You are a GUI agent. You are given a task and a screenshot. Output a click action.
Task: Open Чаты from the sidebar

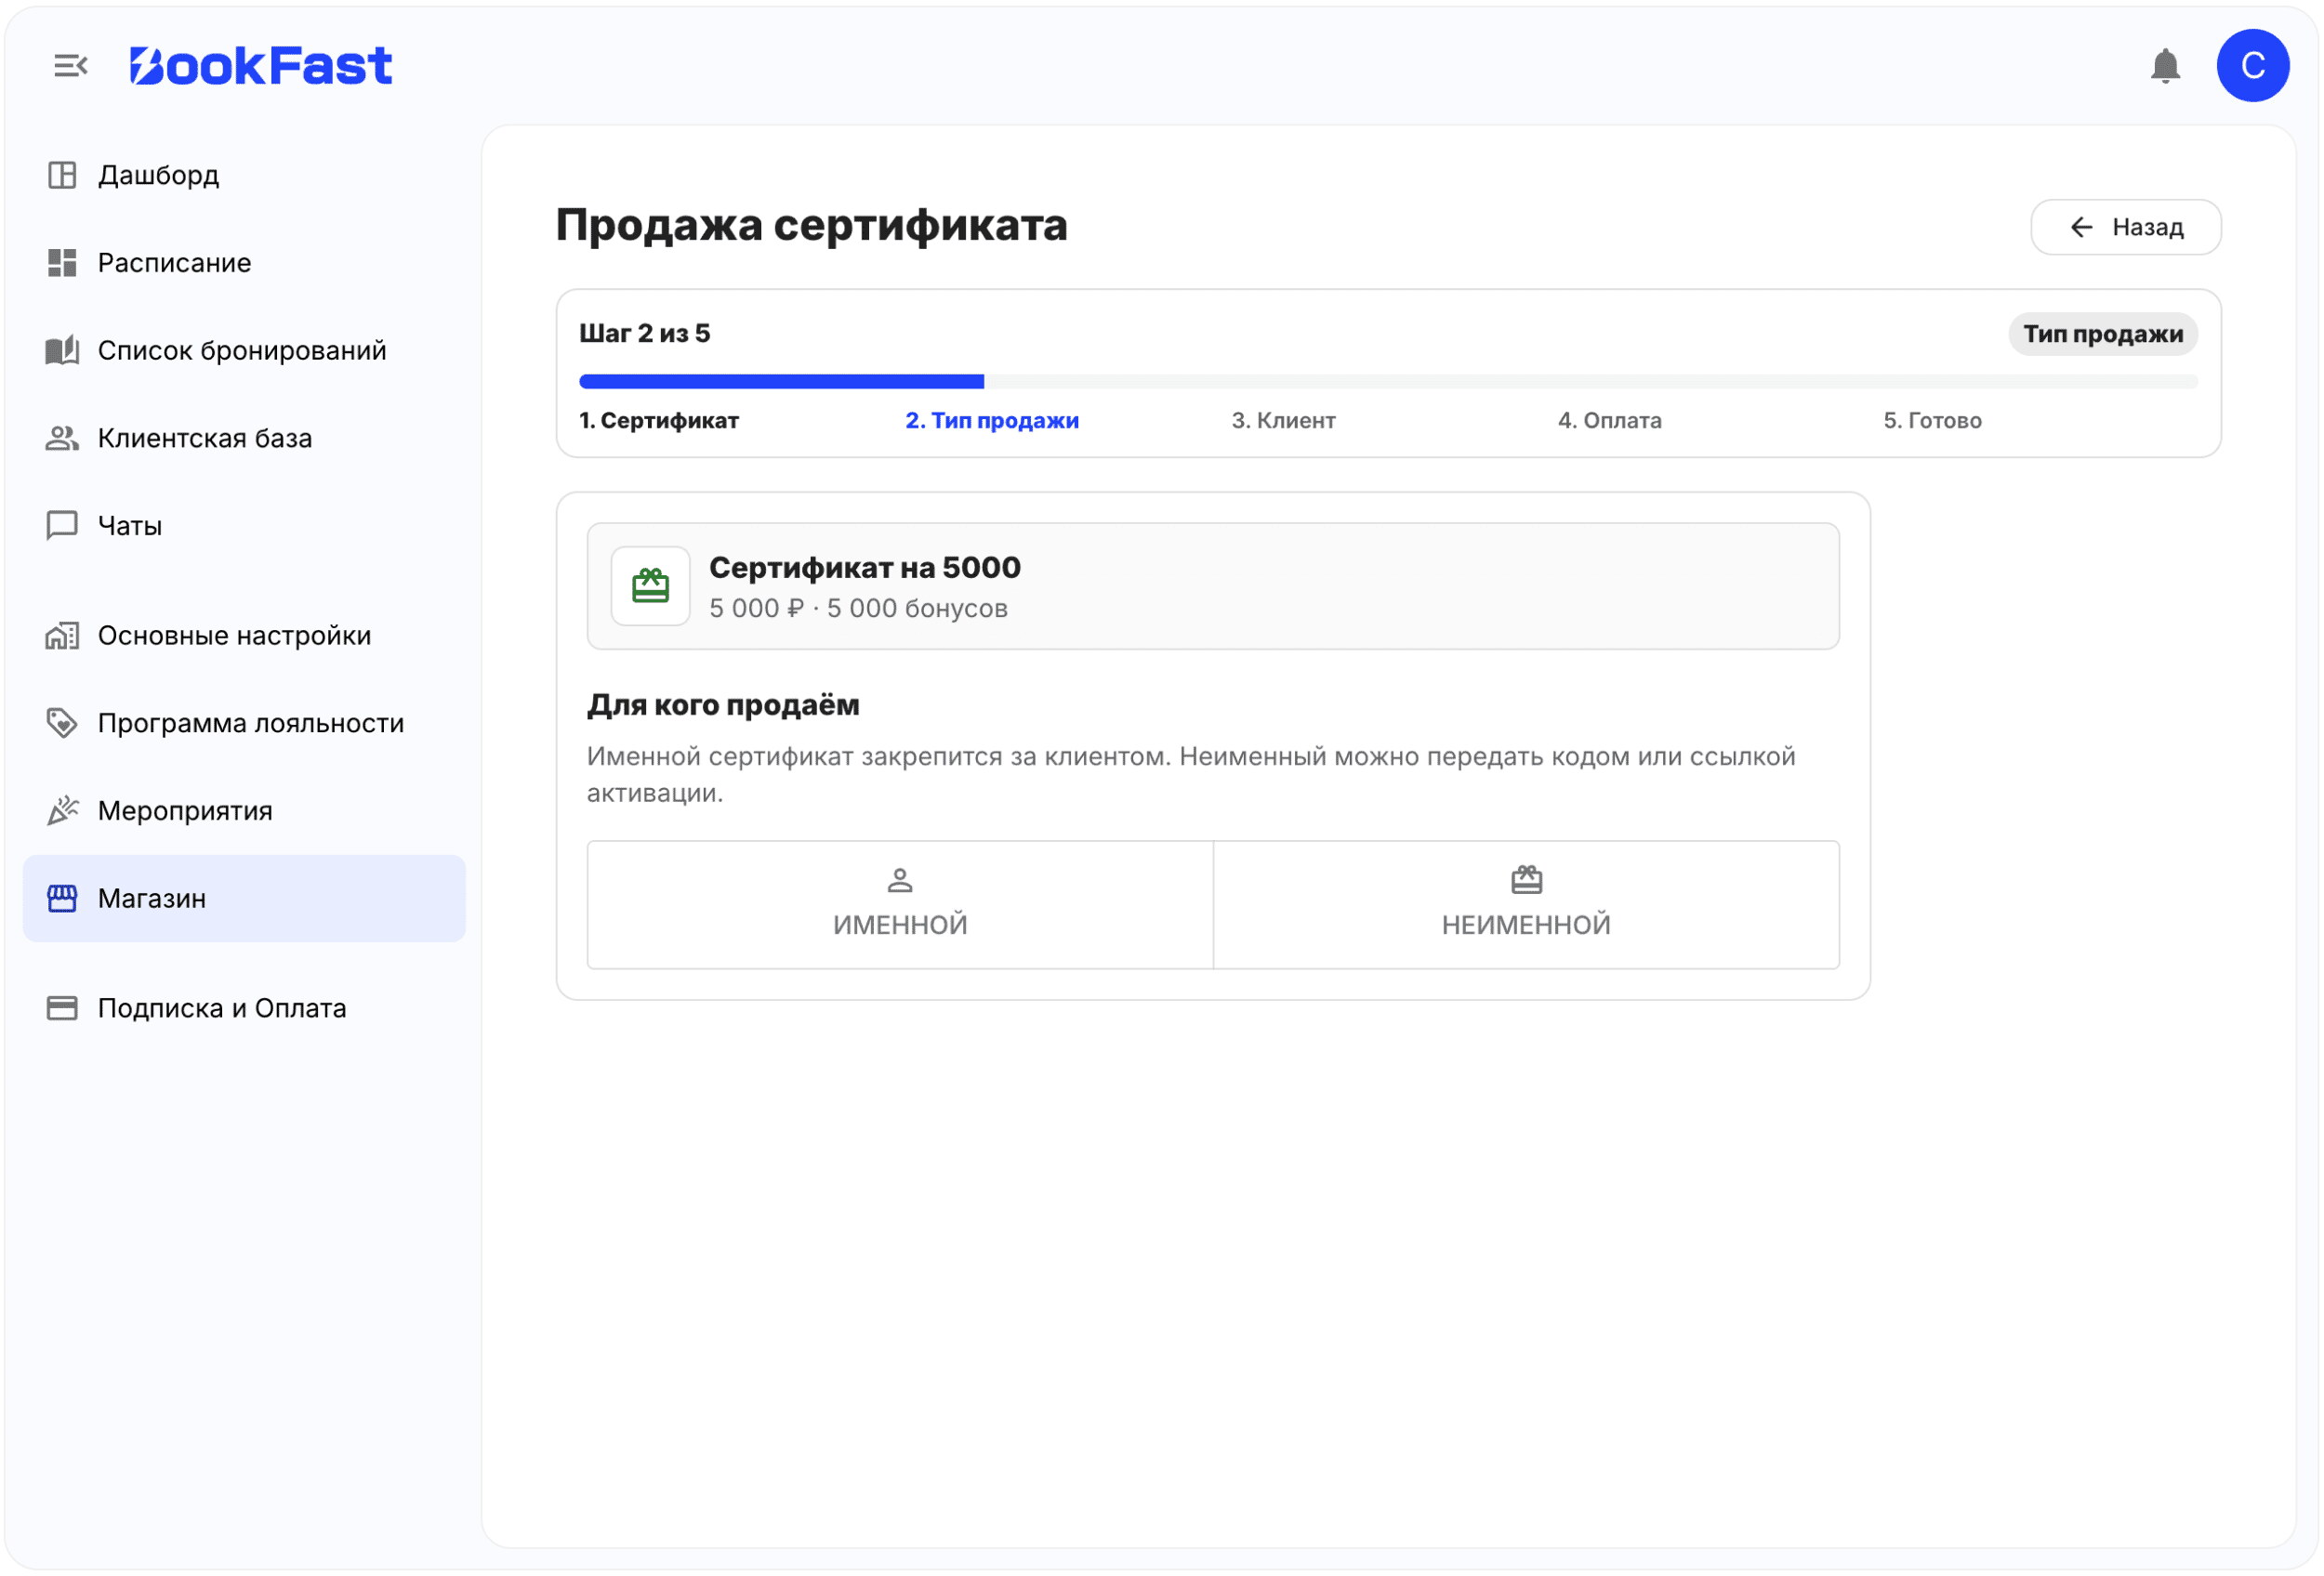(x=244, y=526)
